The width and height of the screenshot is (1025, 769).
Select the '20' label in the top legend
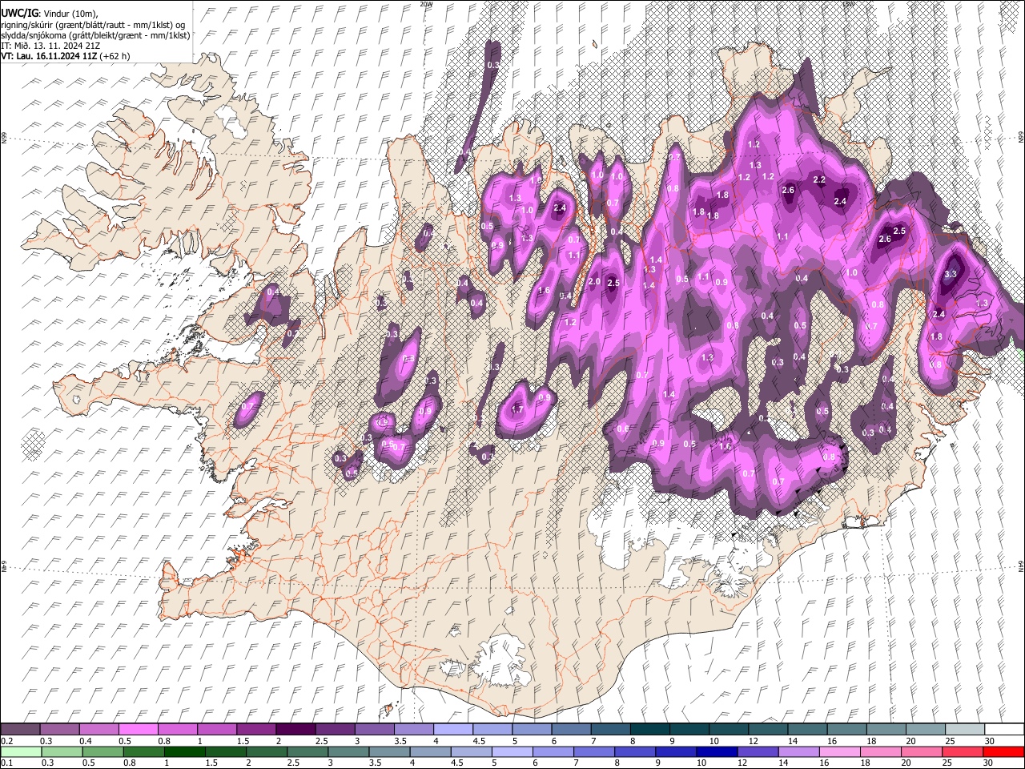(910, 741)
